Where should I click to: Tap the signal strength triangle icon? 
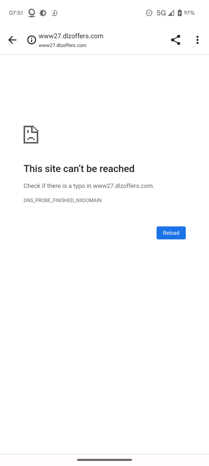(x=171, y=13)
